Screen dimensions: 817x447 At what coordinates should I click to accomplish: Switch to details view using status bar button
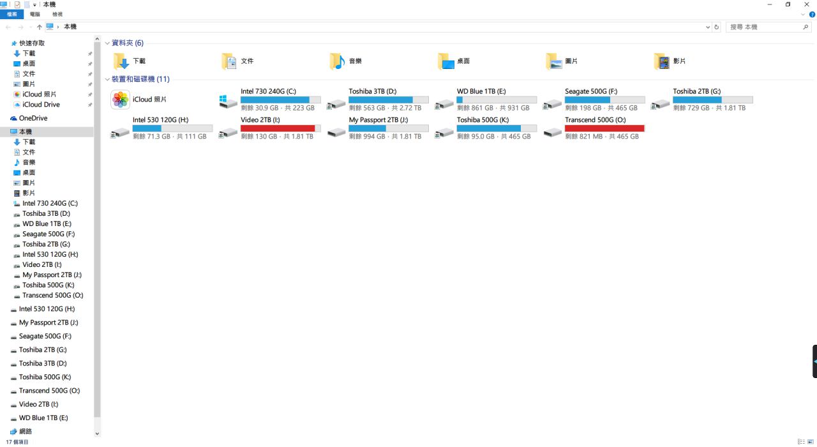click(x=801, y=442)
